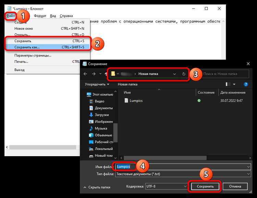257x198 pixels.
Task: Select Музыка in the navigation tree
Action: tap(98, 128)
